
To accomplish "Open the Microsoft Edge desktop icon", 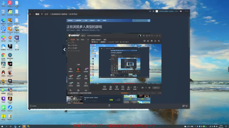I will click(3, 21).
